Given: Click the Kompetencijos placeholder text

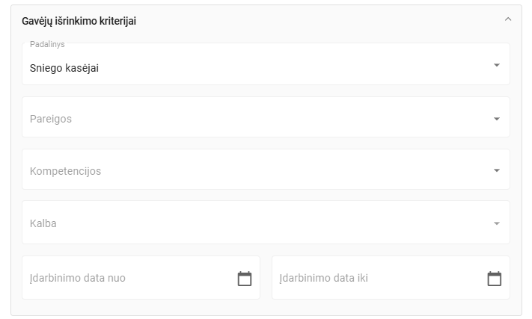Looking at the screenshot, I should coord(66,171).
